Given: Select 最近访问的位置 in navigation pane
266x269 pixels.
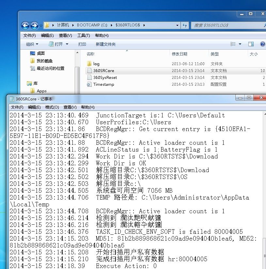Looking at the screenshot, I should point(47,68).
